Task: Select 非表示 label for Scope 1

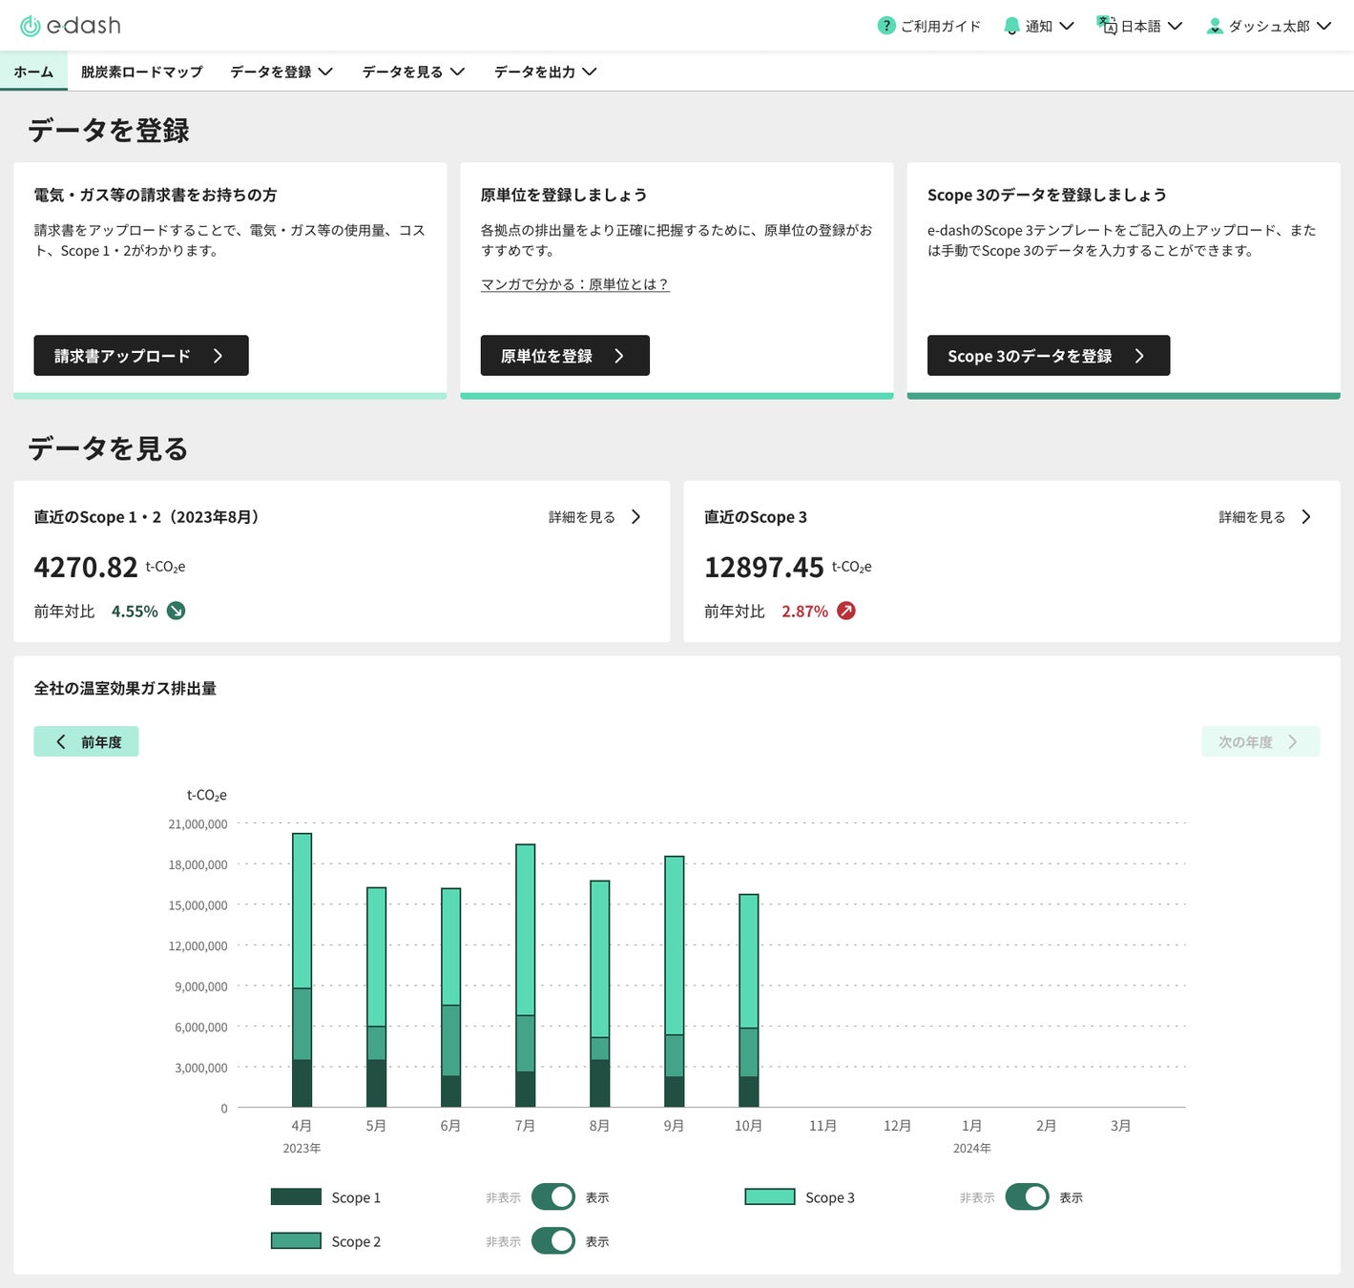Action: (x=503, y=1197)
